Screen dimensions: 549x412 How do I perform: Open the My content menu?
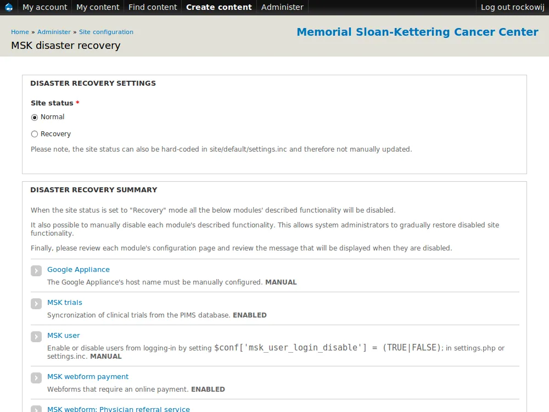click(x=98, y=7)
